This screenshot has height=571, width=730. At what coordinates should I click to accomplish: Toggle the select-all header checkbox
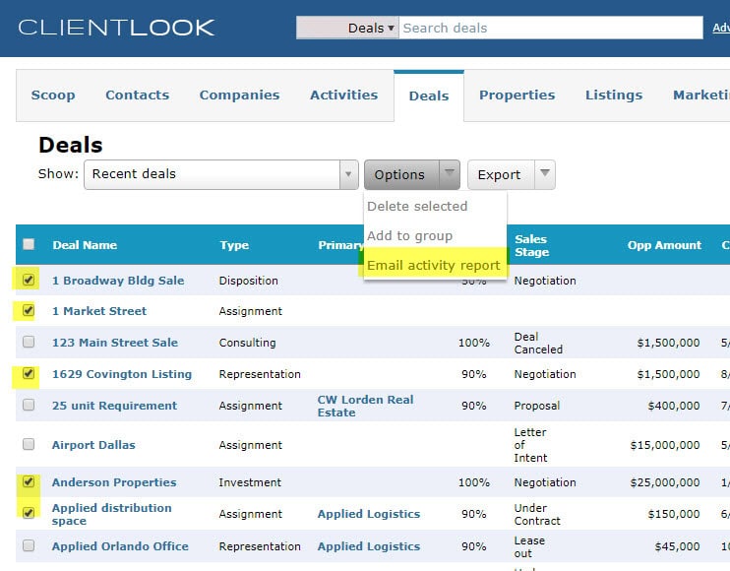29,244
